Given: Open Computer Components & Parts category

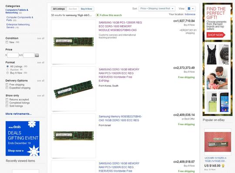Looking at the screenshot, I should coord(20,19).
